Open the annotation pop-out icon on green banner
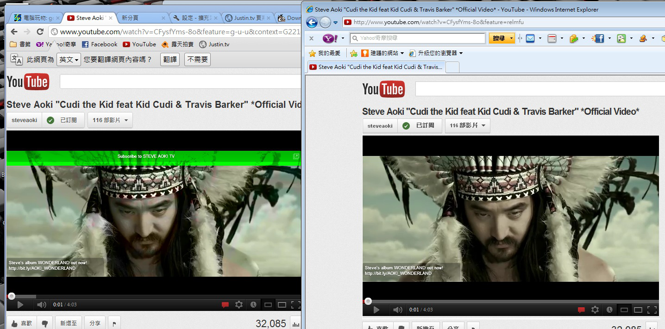665x329 pixels. pos(296,156)
